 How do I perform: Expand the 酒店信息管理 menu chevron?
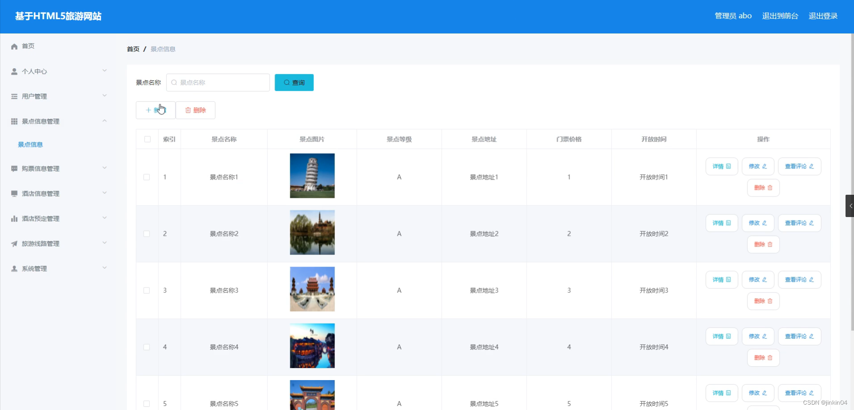click(x=104, y=193)
